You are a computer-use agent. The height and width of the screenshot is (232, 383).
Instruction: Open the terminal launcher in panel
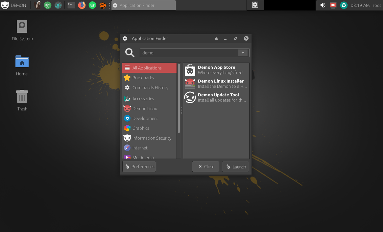[x=71, y=5]
